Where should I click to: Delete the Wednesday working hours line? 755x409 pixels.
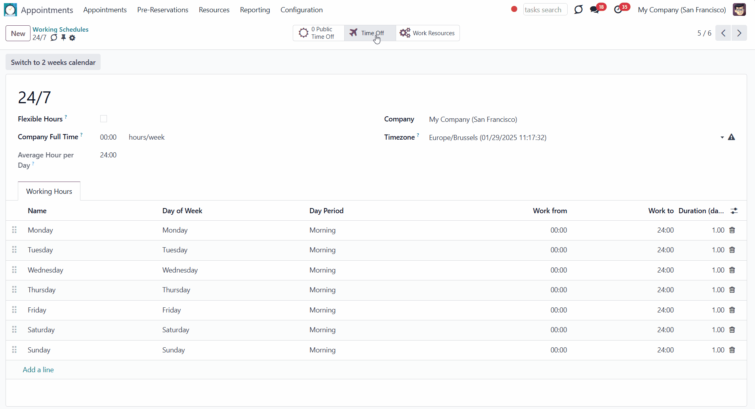732,270
